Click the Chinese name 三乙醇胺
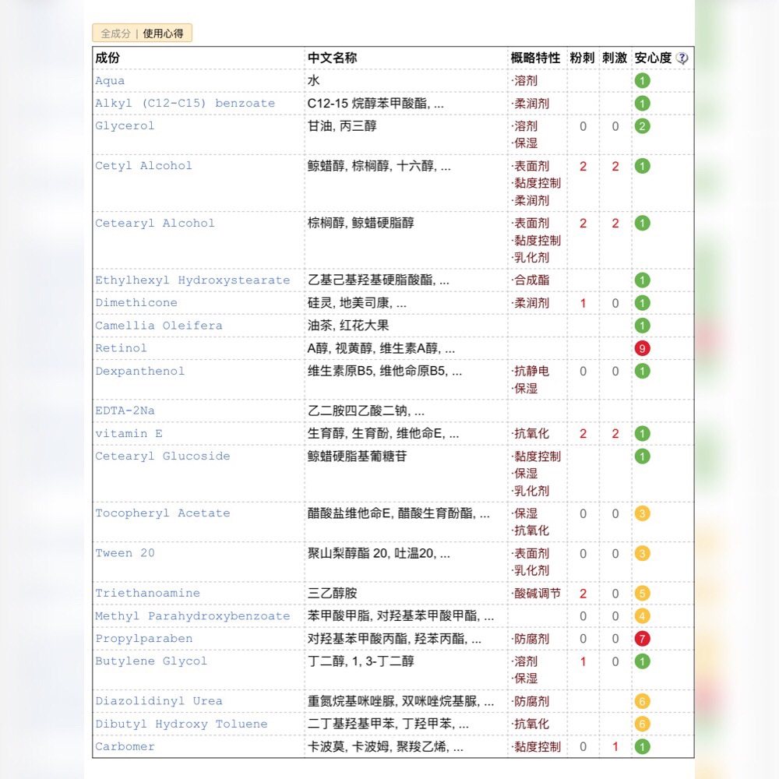The width and height of the screenshot is (779, 779). (x=332, y=593)
